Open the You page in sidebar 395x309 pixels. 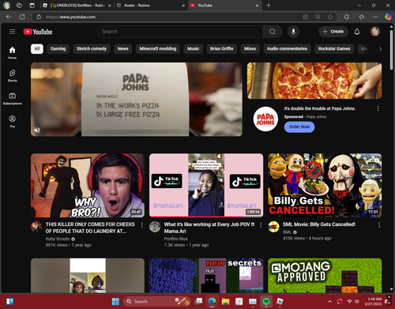[12, 122]
